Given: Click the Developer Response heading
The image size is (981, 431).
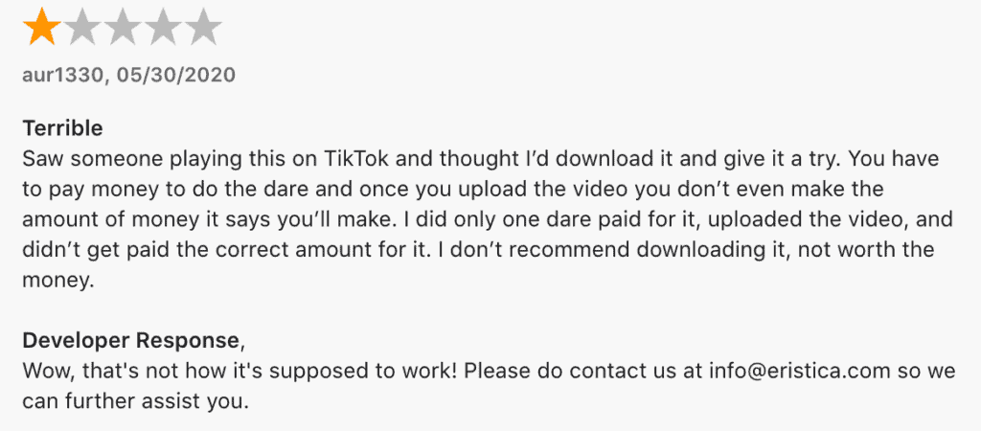Looking at the screenshot, I should click(x=130, y=341).
